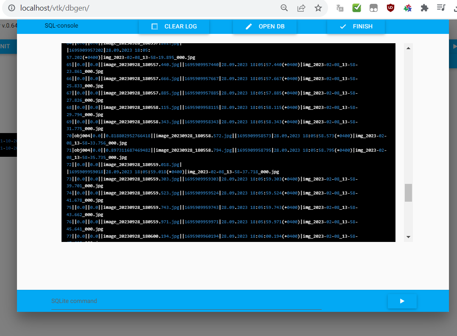Viewport: 457px width, 336px height.
Task: Select the NIT tab on the left edge
Action: coord(6,46)
